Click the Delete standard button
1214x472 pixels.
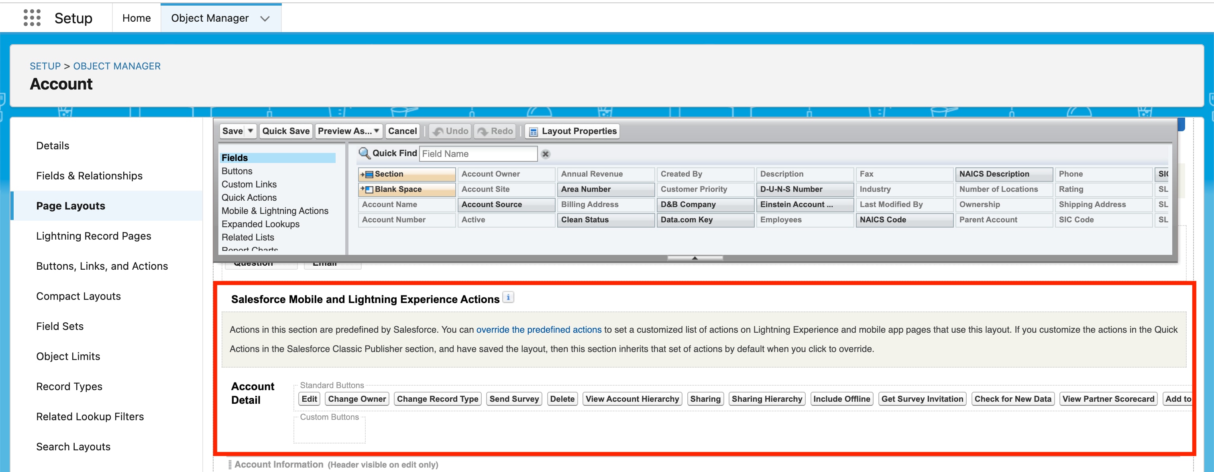562,399
